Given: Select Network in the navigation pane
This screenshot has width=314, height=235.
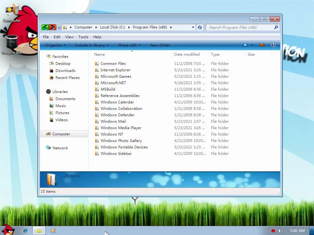Looking at the screenshot, I should [60, 148].
